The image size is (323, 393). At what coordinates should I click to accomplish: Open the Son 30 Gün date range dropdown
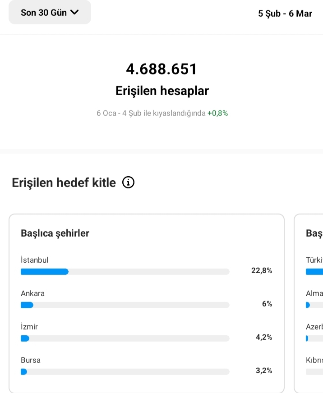pyautogui.click(x=50, y=12)
